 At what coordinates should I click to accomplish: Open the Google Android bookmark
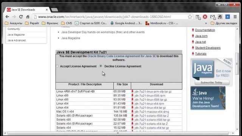pos(126,23)
